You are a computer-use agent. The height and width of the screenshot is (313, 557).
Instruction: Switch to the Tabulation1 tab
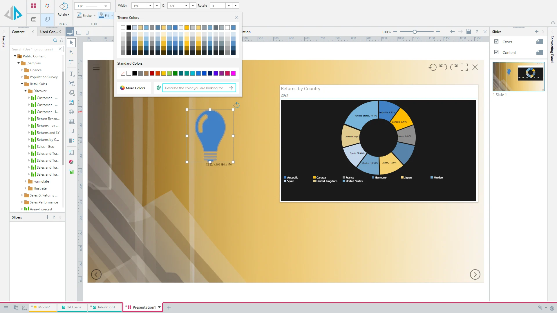pyautogui.click(x=106, y=307)
